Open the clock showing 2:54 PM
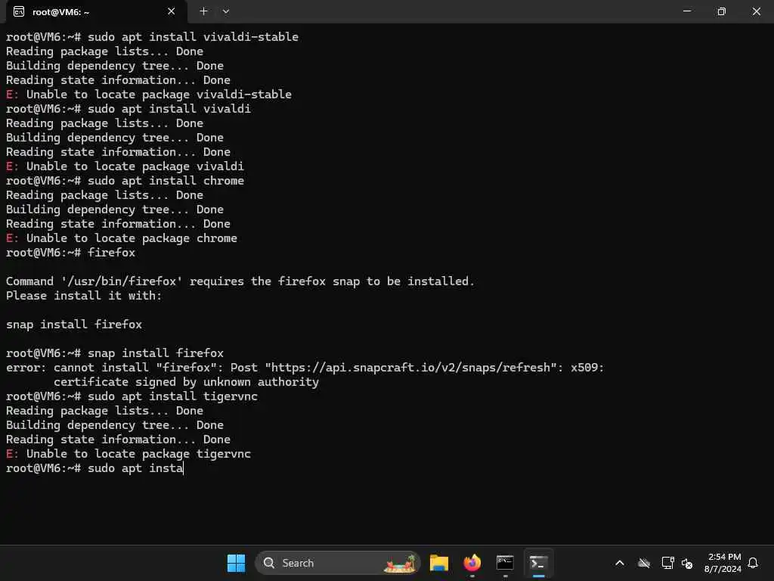 pos(723,563)
